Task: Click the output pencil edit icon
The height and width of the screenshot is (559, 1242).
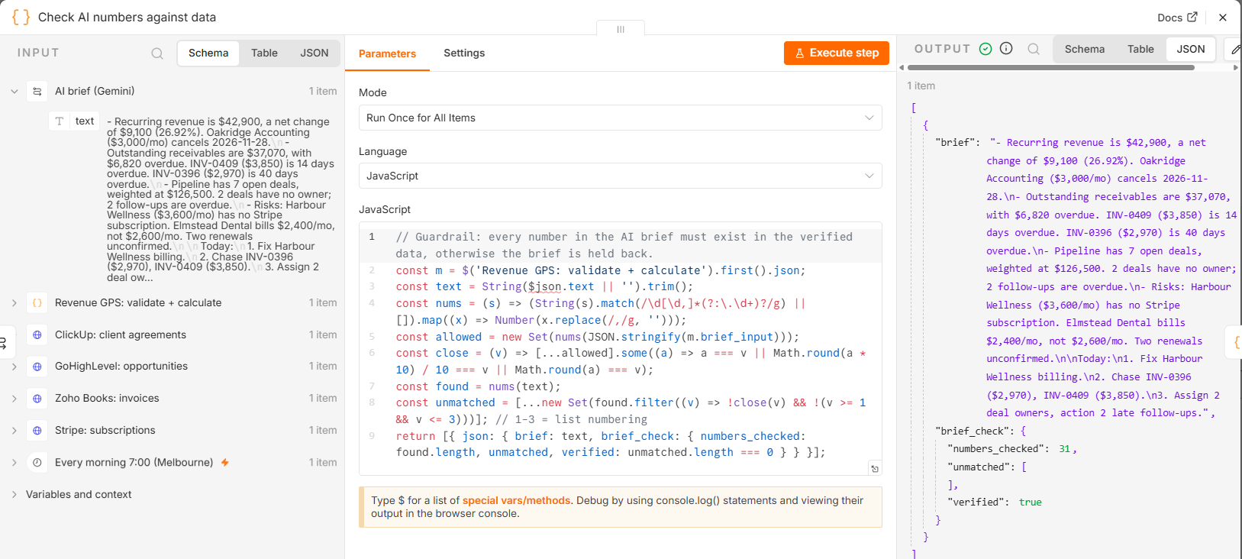Action: (1236, 50)
